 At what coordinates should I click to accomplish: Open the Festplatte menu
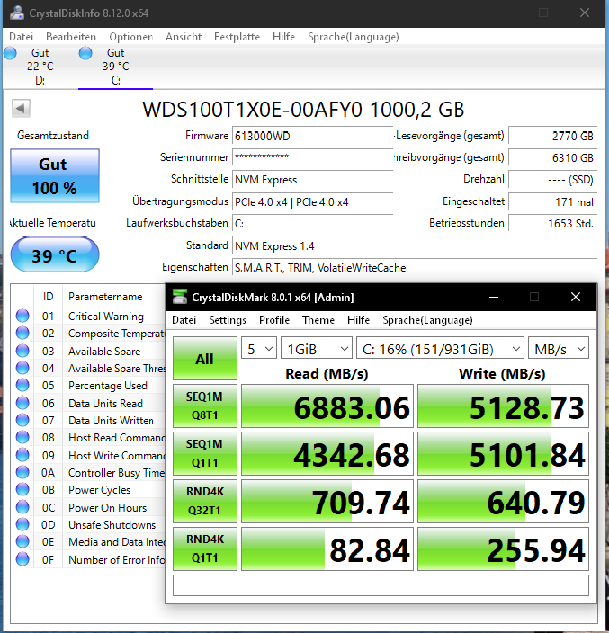coord(237,37)
